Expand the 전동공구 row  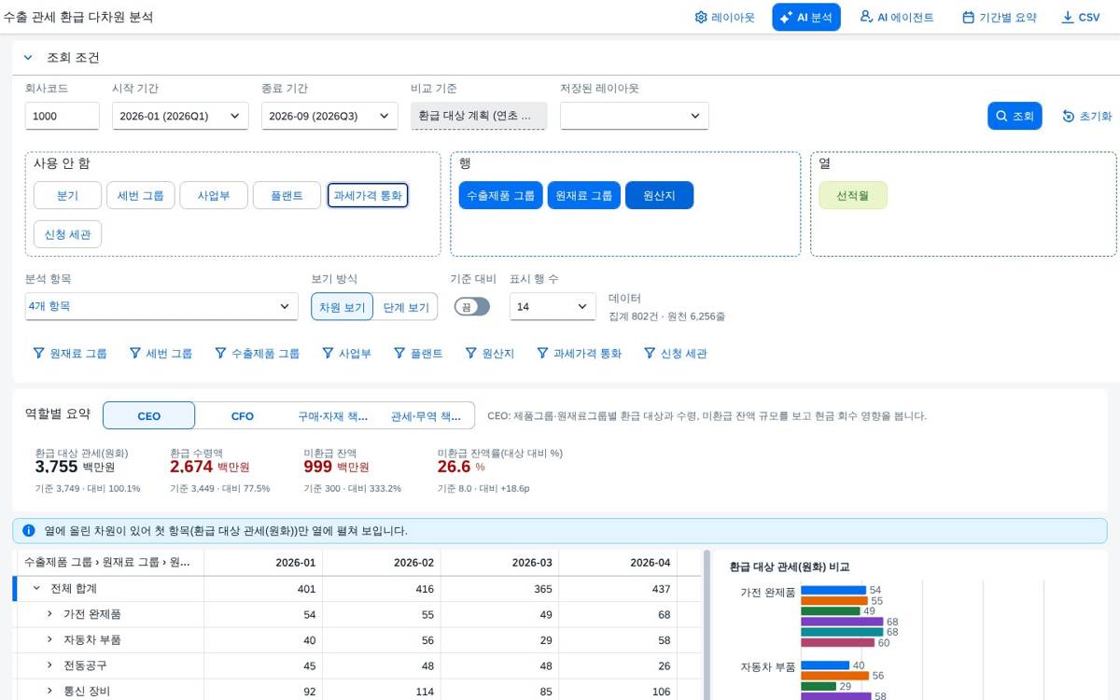[x=49, y=665]
